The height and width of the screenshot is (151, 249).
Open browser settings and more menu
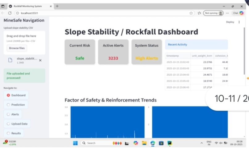point(227,13)
